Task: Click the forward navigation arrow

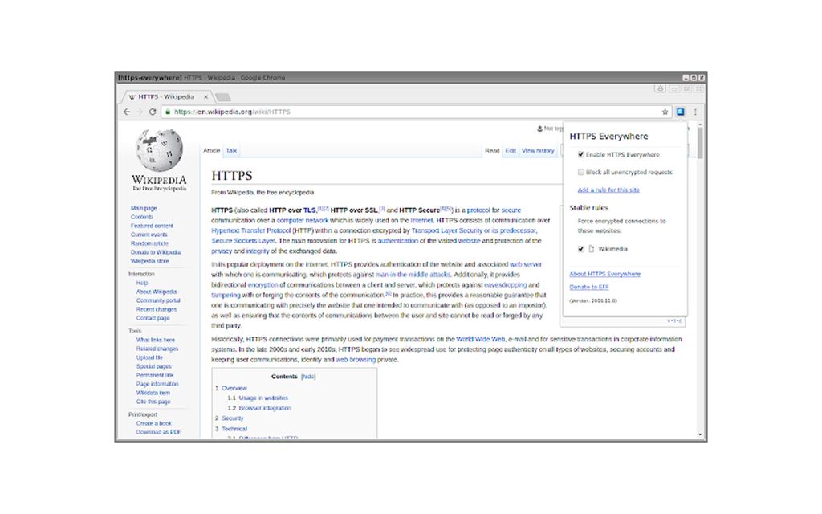Action: [140, 112]
